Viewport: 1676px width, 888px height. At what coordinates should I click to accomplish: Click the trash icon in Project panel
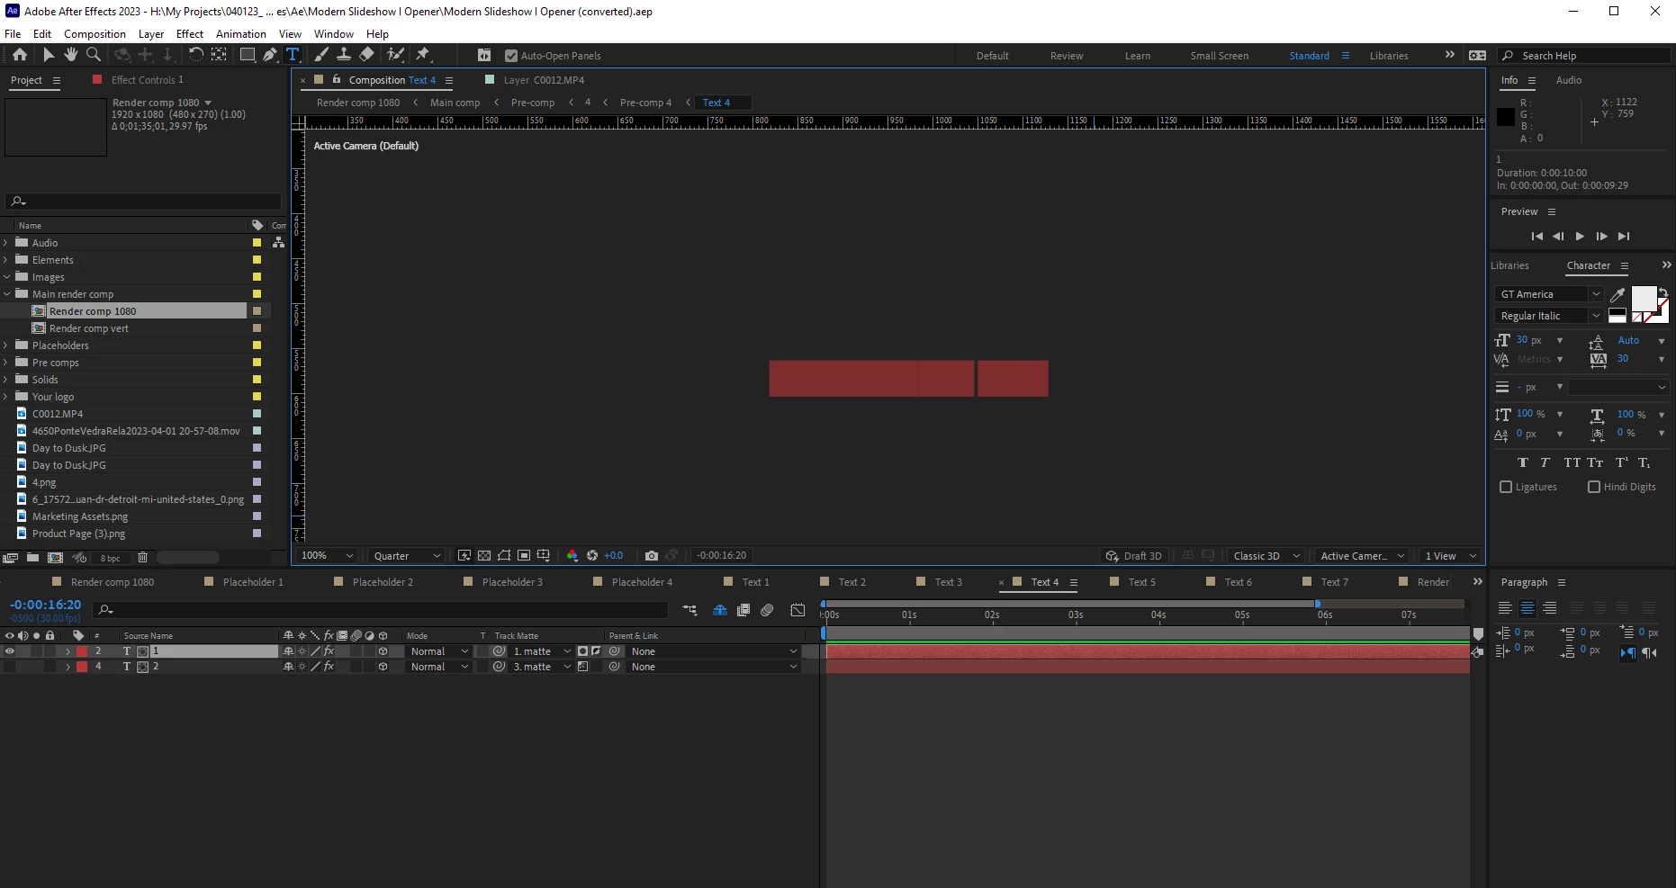click(x=142, y=558)
